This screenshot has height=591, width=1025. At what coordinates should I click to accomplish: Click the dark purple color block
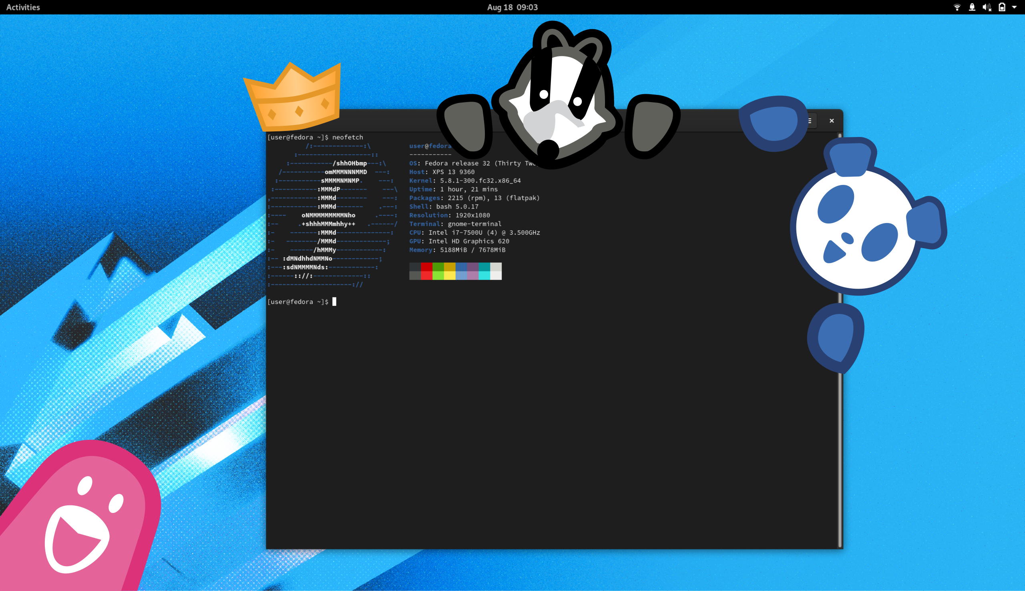[x=473, y=267]
